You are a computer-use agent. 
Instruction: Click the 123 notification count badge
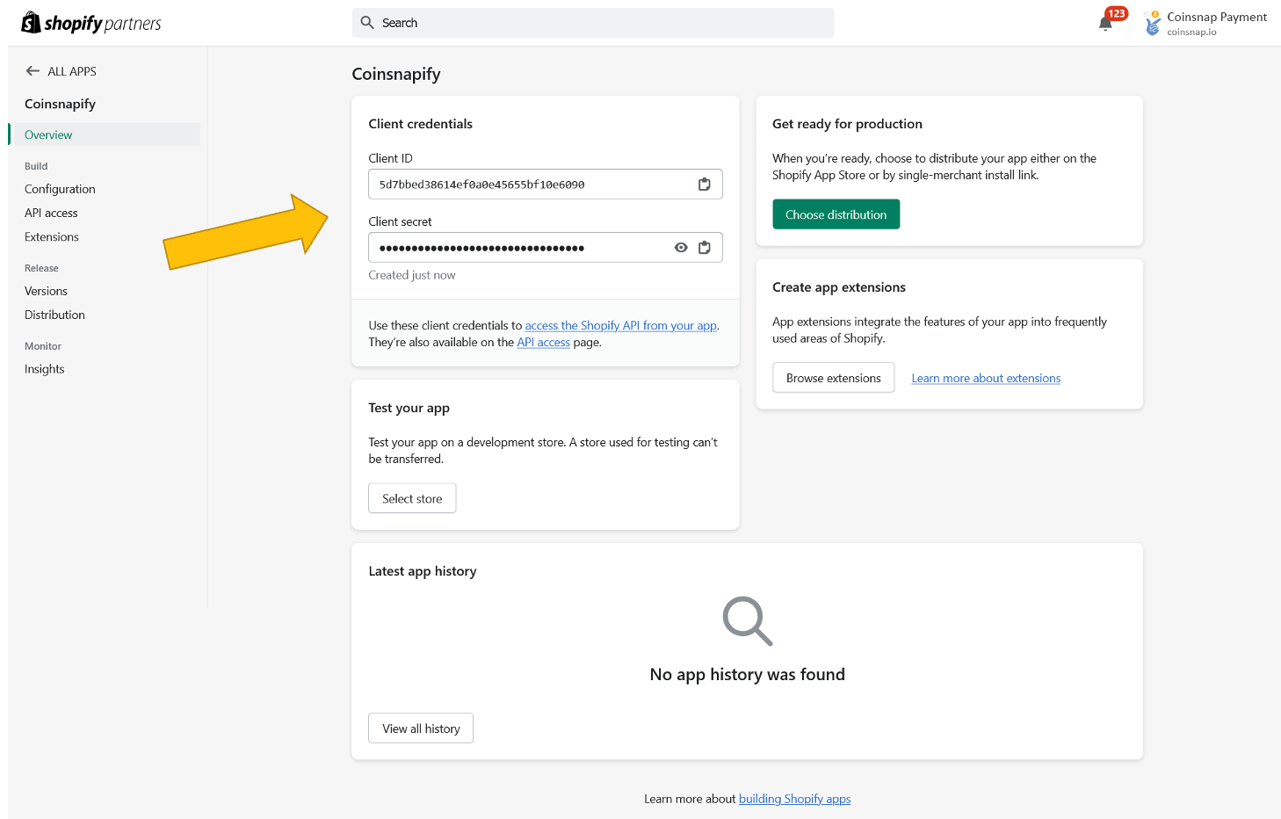pyautogui.click(x=1117, y=13)
